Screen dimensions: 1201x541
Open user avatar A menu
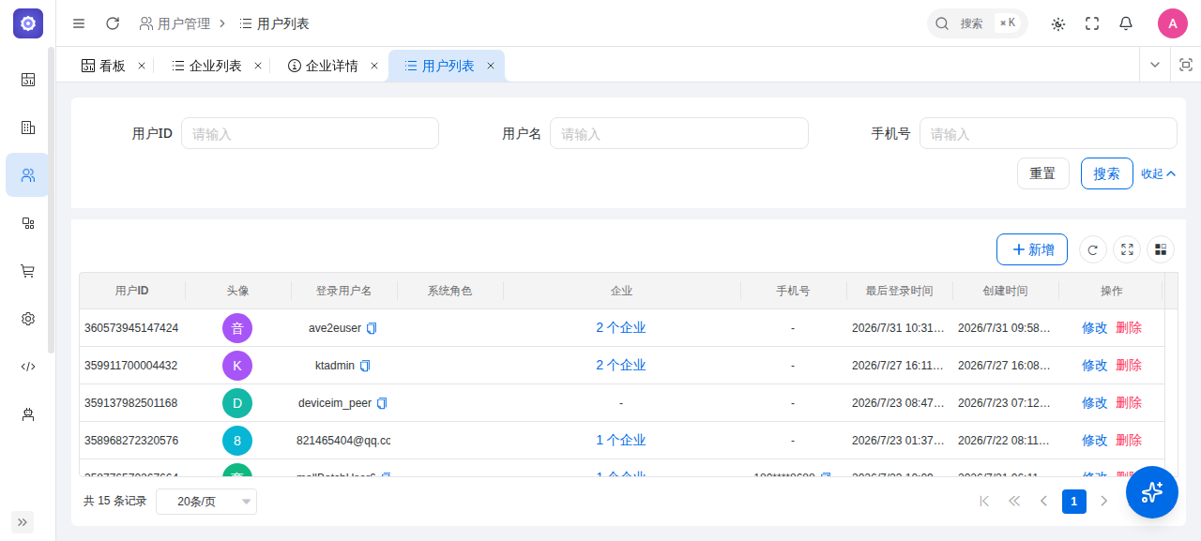click(1173, 23)
